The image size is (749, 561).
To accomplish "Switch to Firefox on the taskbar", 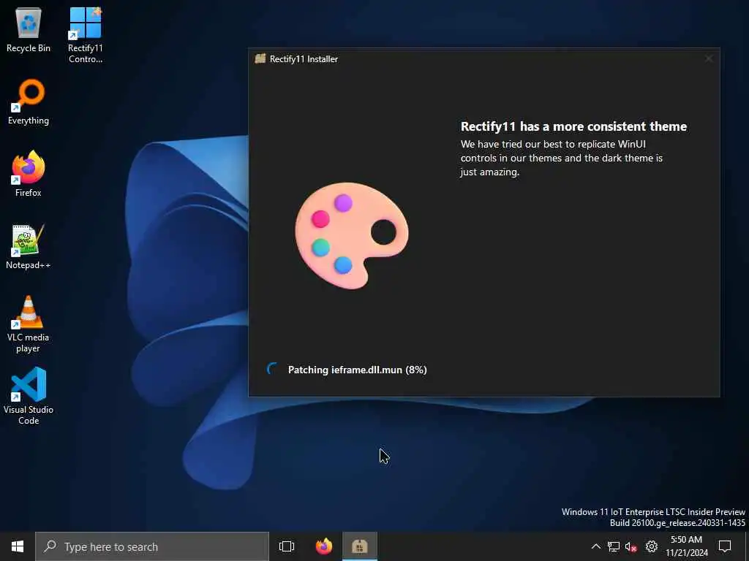I will coord(324,546).
